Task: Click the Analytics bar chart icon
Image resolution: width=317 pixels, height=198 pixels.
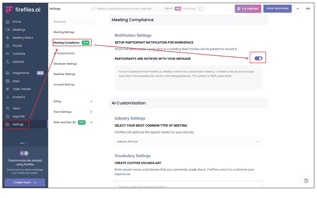Action: (x=7, y=97)
